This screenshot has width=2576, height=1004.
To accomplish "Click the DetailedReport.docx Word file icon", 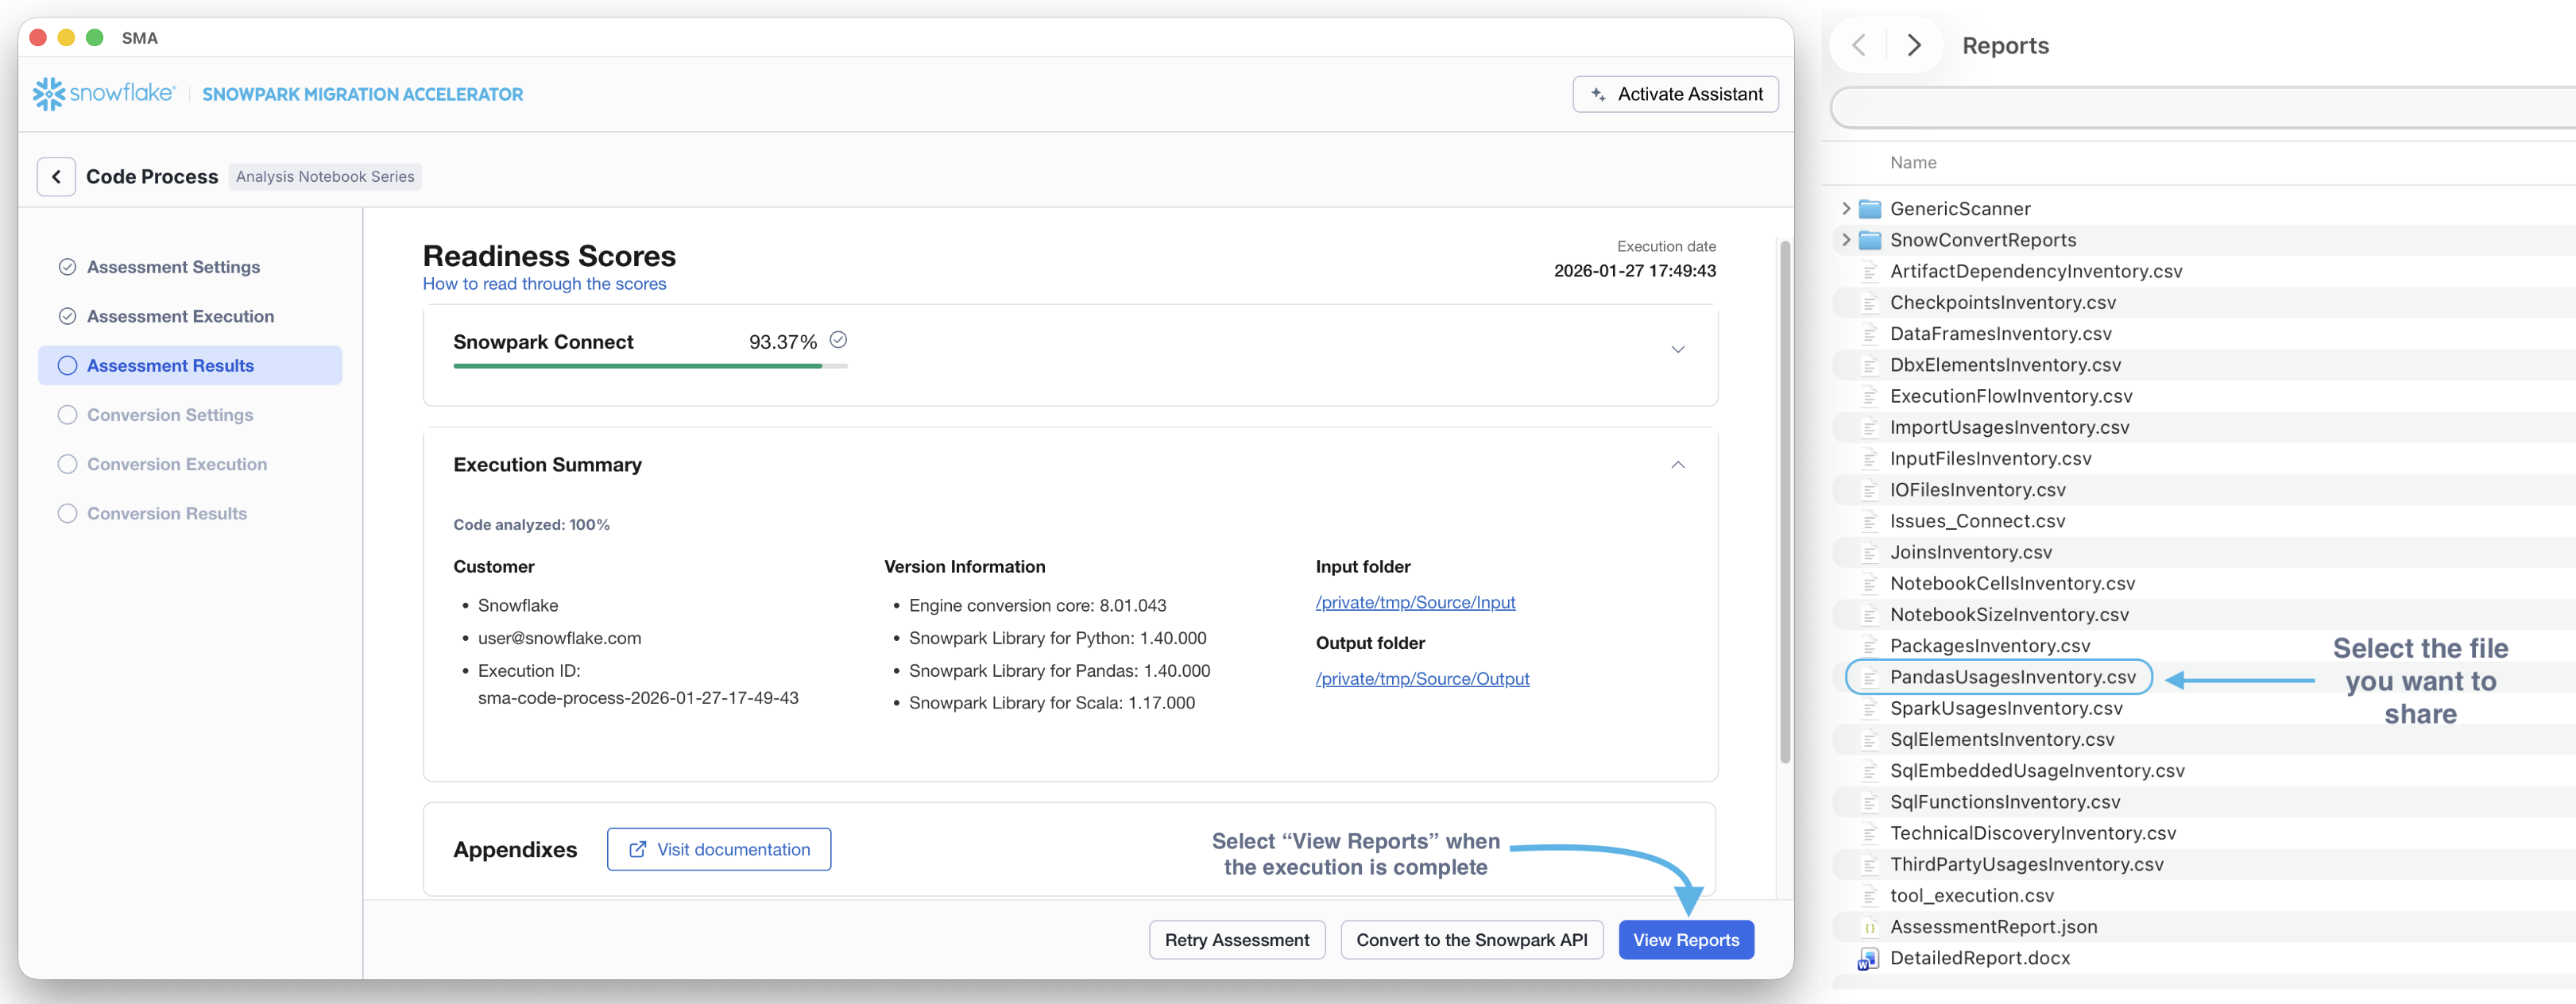I will pyautogui.click(x=1867, y=959).
